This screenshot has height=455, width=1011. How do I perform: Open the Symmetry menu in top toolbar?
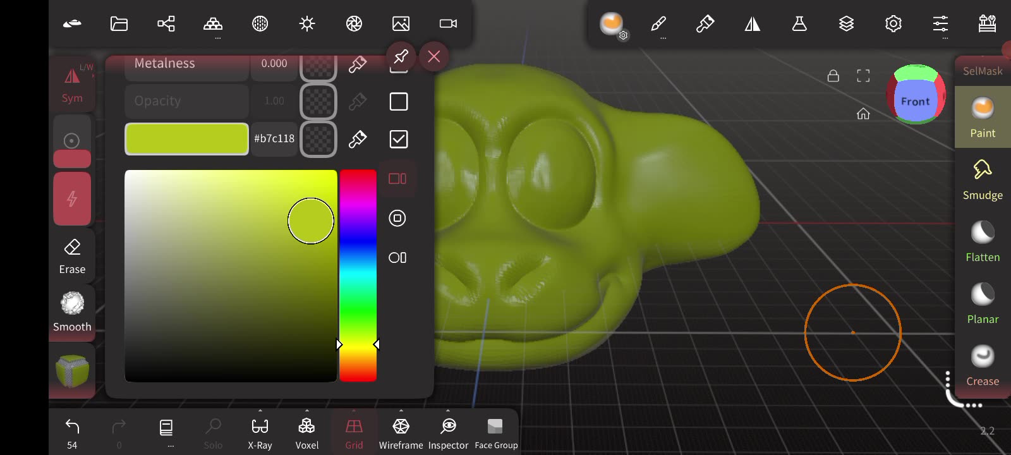coord(752,24)
